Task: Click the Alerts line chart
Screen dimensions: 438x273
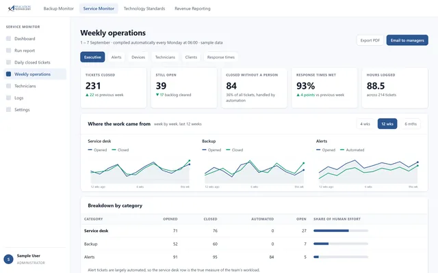Action: (368, 171)
